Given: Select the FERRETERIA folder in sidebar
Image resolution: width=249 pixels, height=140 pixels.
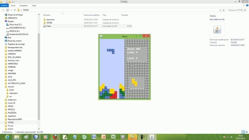Looking at the screenshot, I should coord(13,64).
